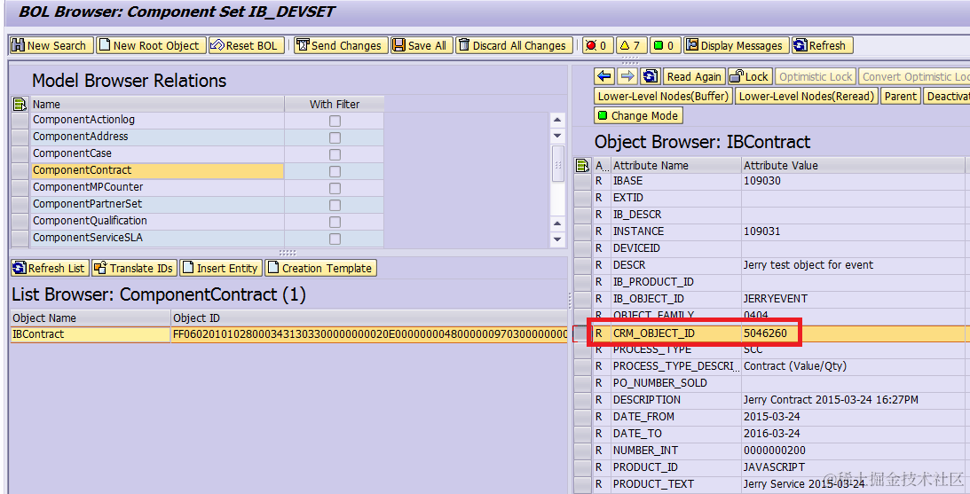This screenshot has width=970, height=494.
Task: Select row selector for IBASE attribute
Action: (x=582, y=181)
